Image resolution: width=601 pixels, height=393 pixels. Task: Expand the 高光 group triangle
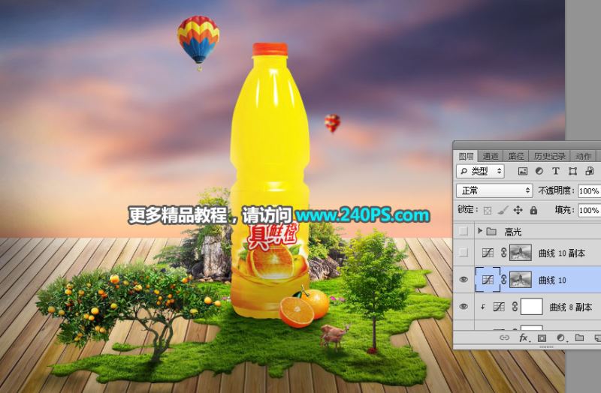point(479,231)
